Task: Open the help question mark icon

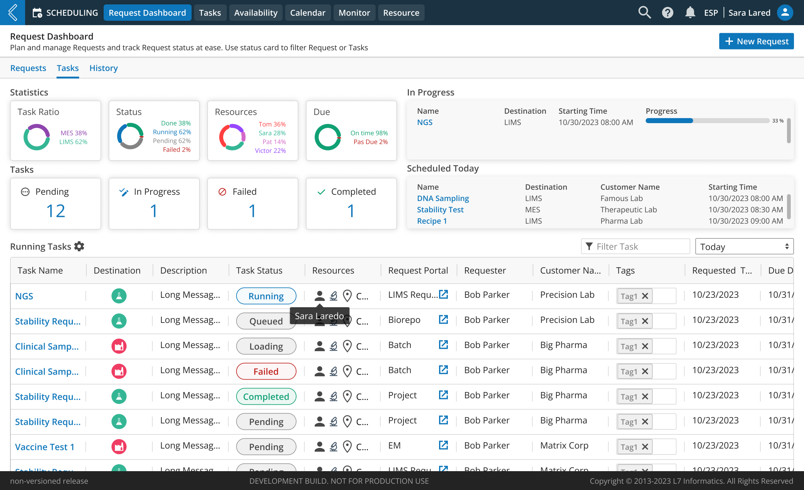Action: pos(667,12)
